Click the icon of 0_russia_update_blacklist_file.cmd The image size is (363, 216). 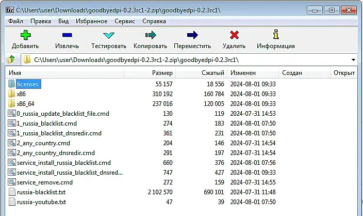(12, 113)
